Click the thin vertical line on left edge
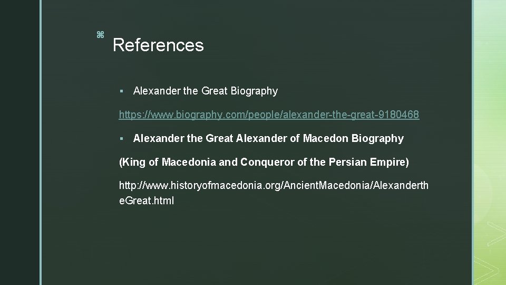Image resolution: width=506 pixels, height=285 pixels. coord(41,142)
